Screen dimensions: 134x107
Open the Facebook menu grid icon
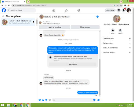click(x=118, y=10)
